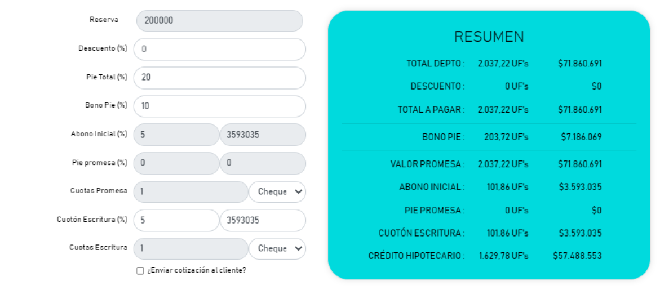Click the Abono Inicial amount field 3593035
The height and width of the screenshot is (290, 660).
263,135
